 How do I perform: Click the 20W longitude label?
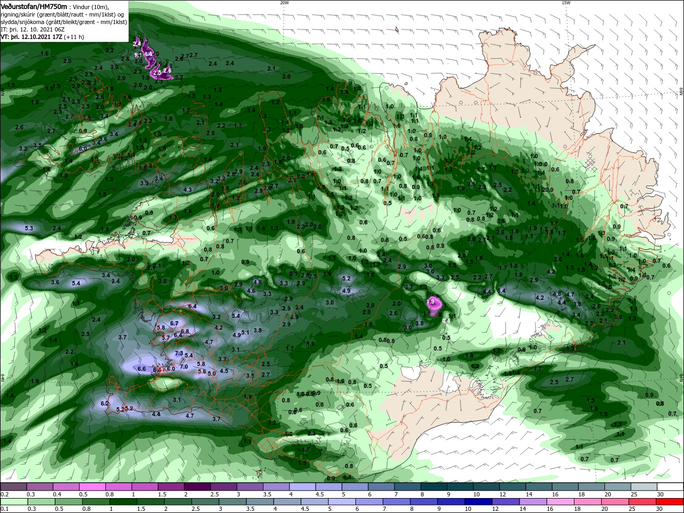(x=284, y=3)
